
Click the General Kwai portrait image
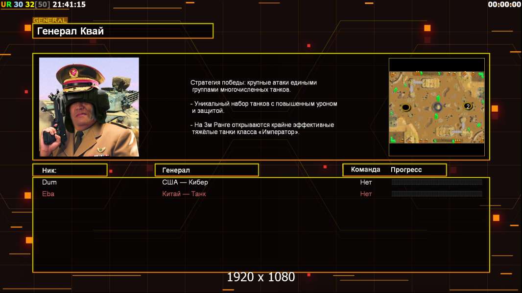pyautogui.click(x=89, y=107)
